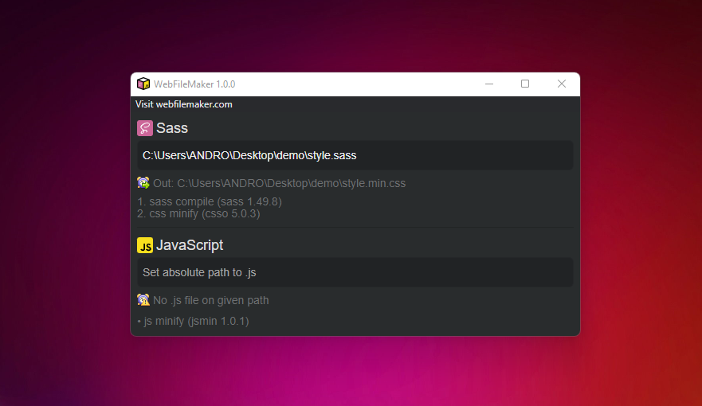Close the WebFileMaker window
Screen dimensions: 702x406
coord(562,84)
